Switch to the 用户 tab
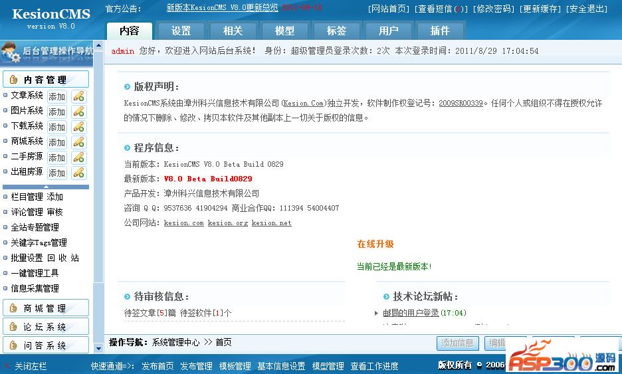 388,31
